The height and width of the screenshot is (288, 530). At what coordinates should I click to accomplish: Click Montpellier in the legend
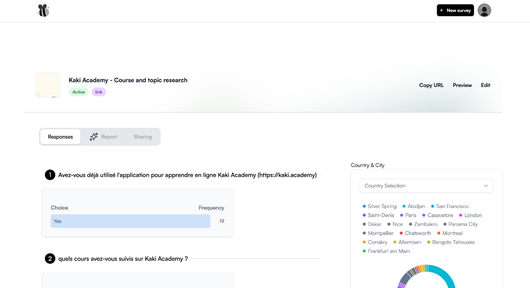click(378, 233)
